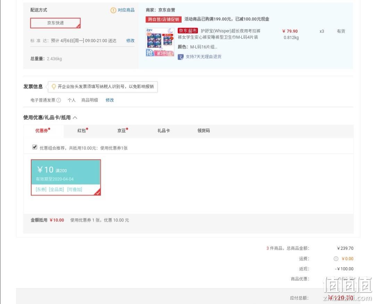Click the ¥79.90 product price

[290, 31]
